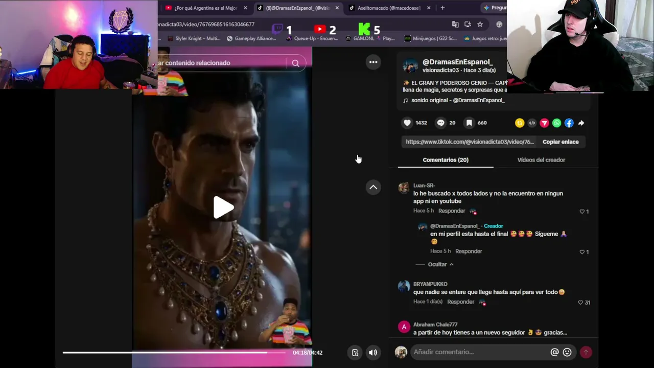Close the Axelitomacedo tab
Viewport: 654px width, 368px height.
pyautogui.click(x=429, y=8)
